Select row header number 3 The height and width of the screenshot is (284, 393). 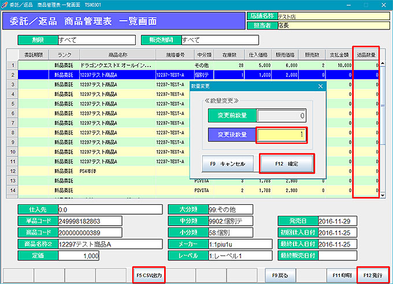13,84
